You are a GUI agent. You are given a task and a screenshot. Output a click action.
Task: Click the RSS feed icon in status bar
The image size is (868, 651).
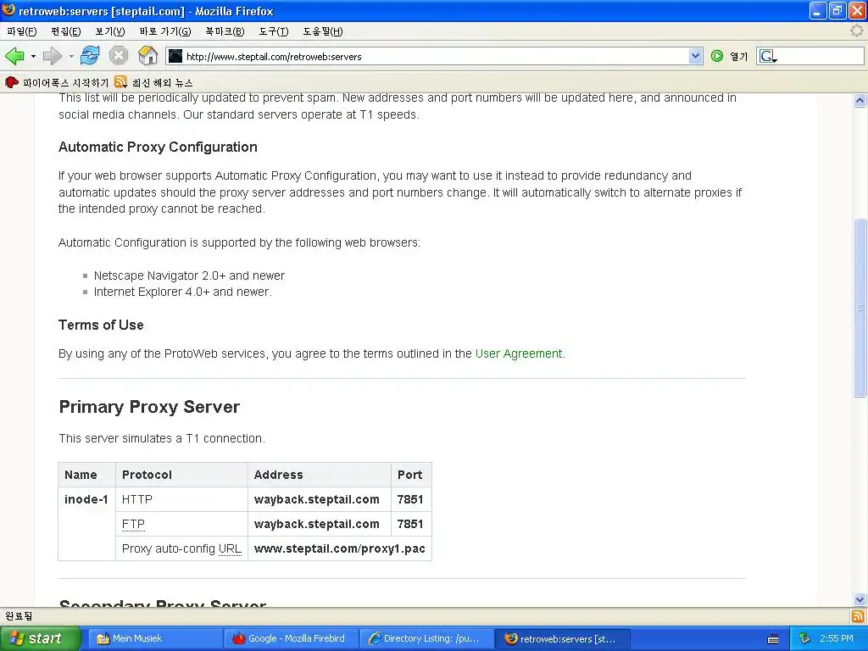point(858,616)
